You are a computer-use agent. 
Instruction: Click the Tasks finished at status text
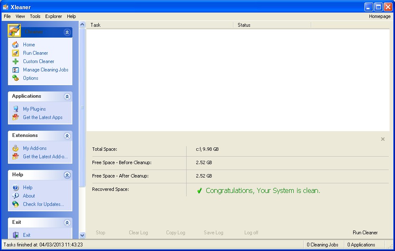click(43, 245)
